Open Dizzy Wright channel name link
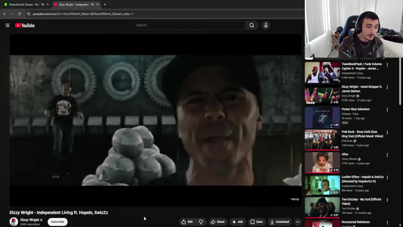The height and width of the screenshot is (227, 403). (x=30, y=220)
